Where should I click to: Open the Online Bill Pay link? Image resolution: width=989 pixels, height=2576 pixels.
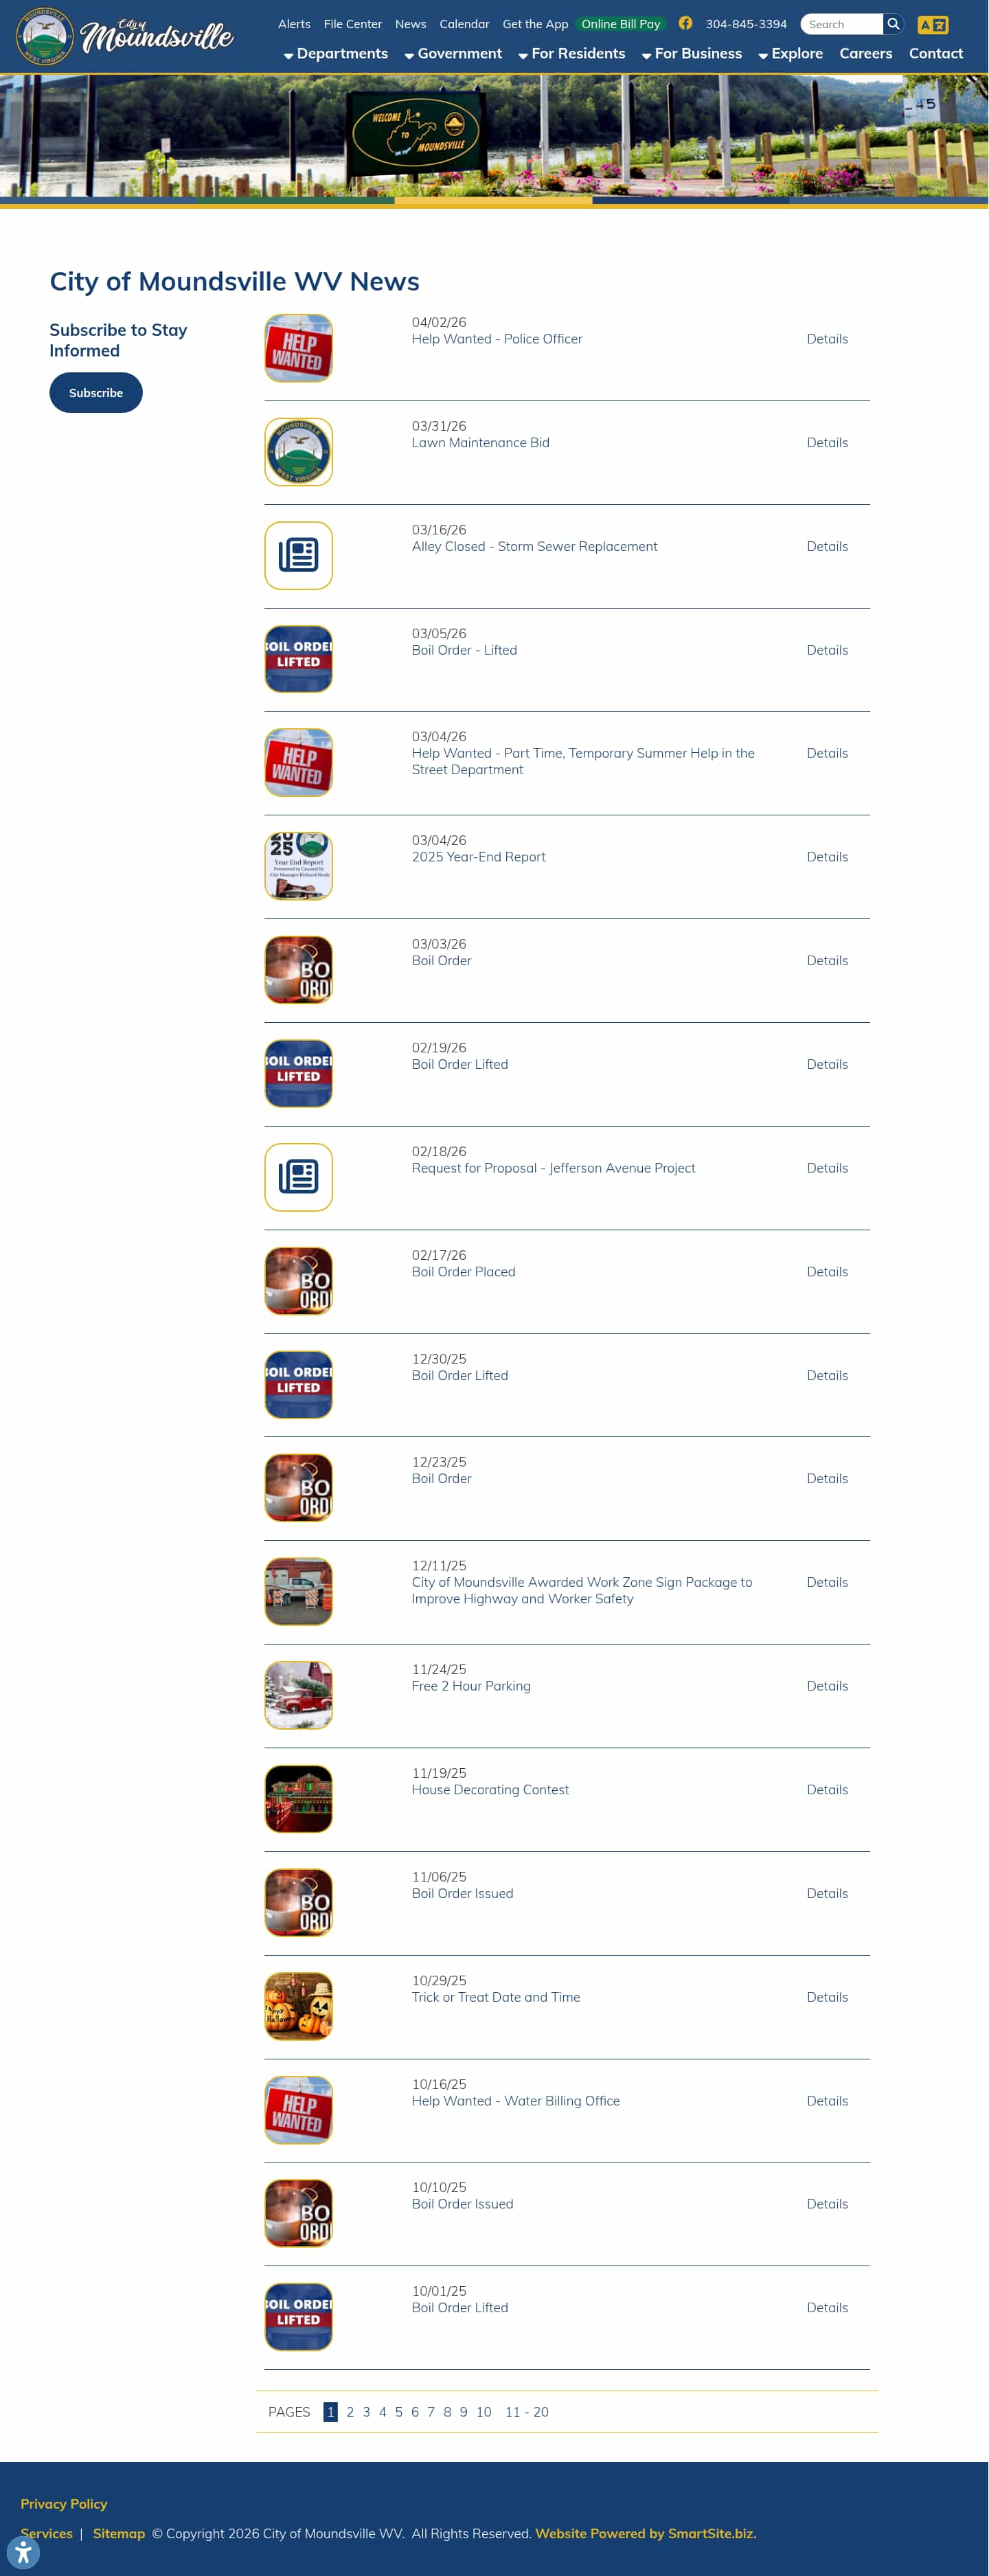pos(621,24)
